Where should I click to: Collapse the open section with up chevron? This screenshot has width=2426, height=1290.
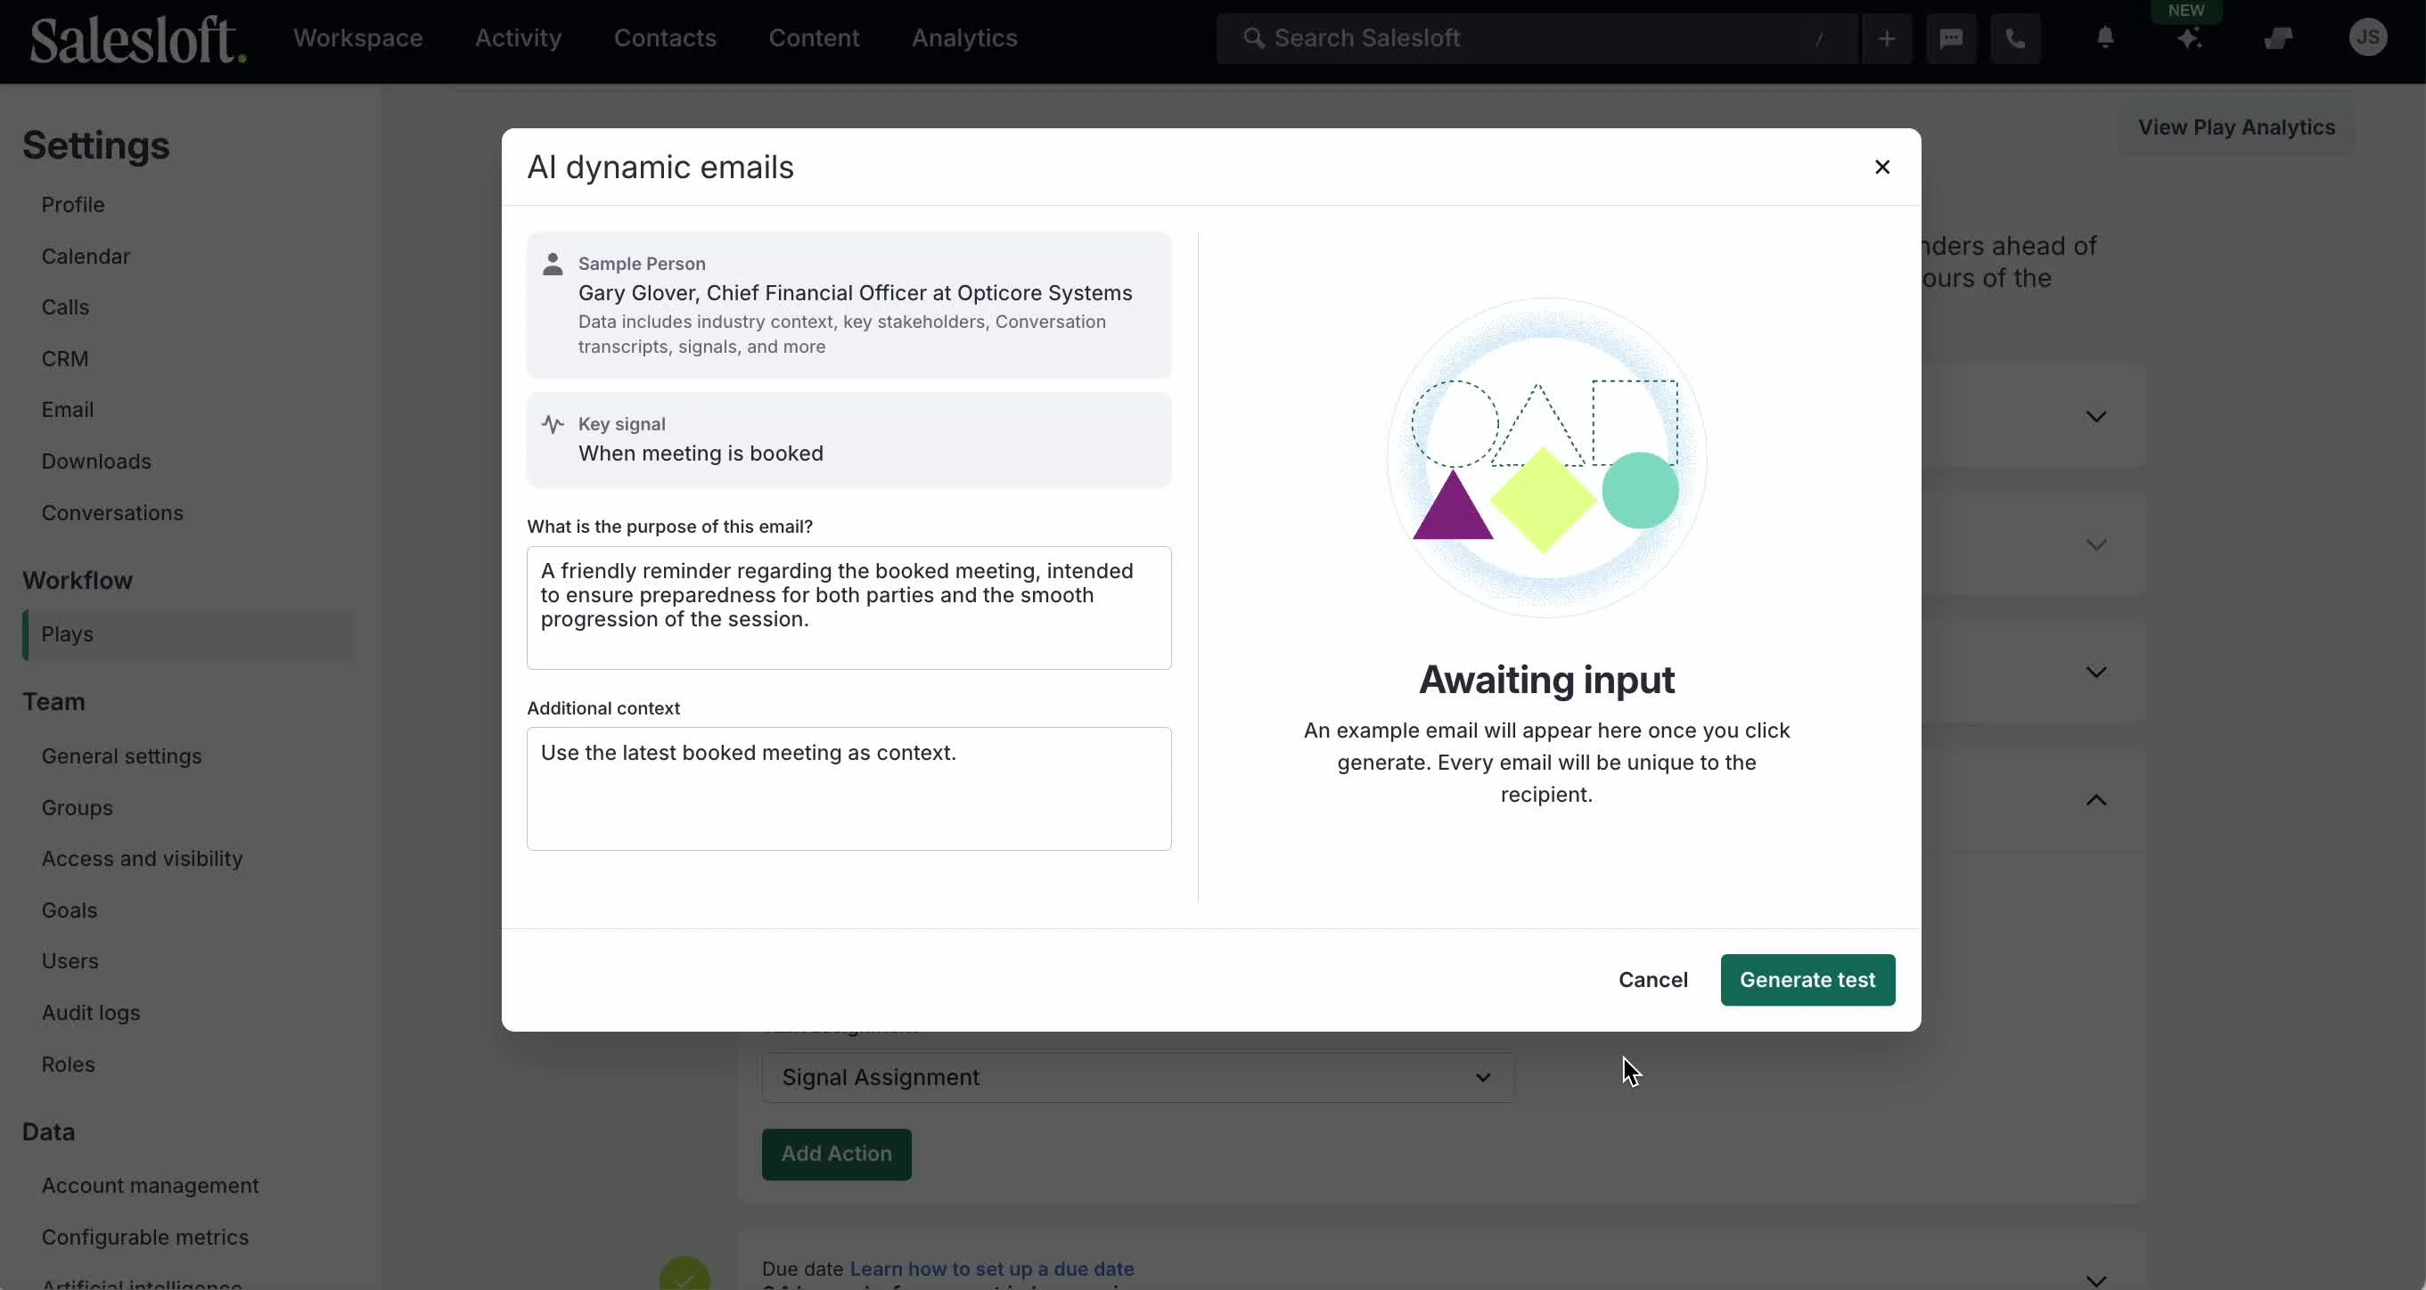pos(2095,800)
